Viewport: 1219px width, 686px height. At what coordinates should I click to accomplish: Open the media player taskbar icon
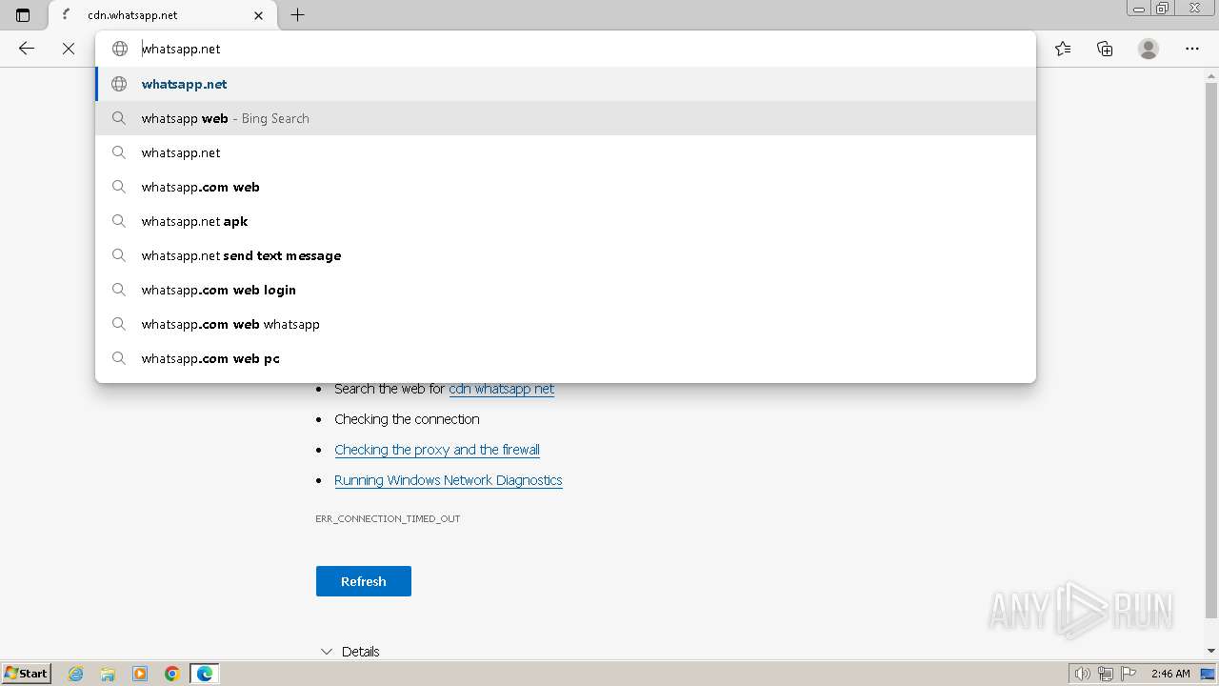pos(140,674)
